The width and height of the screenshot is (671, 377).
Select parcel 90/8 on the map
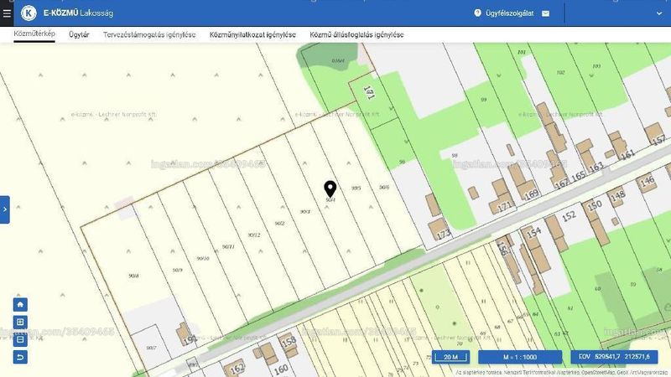point(133,276)
